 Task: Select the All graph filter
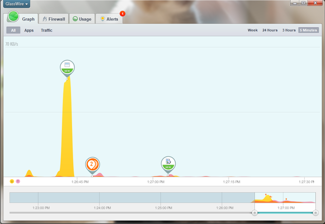coord(13,30)
